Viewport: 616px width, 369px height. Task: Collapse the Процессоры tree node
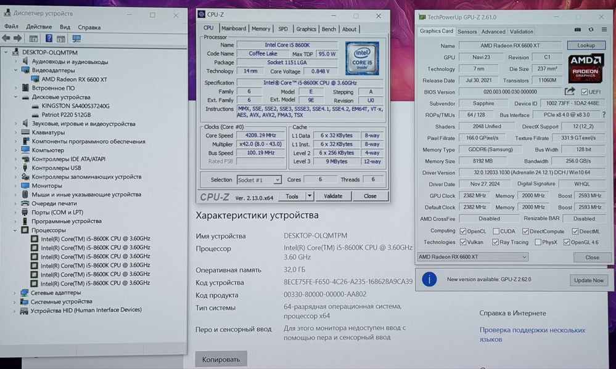tap(15, 230)
